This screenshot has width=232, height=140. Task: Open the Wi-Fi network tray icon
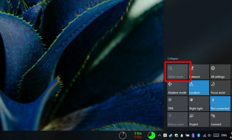click(204, 136)
